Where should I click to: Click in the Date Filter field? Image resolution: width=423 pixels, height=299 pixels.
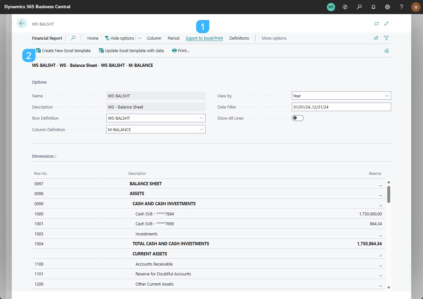point(341,107)
